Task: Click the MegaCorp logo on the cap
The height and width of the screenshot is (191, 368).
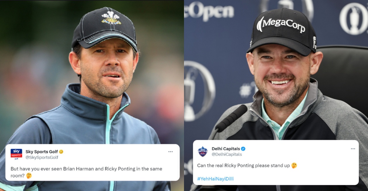Action: pos(281,24)
